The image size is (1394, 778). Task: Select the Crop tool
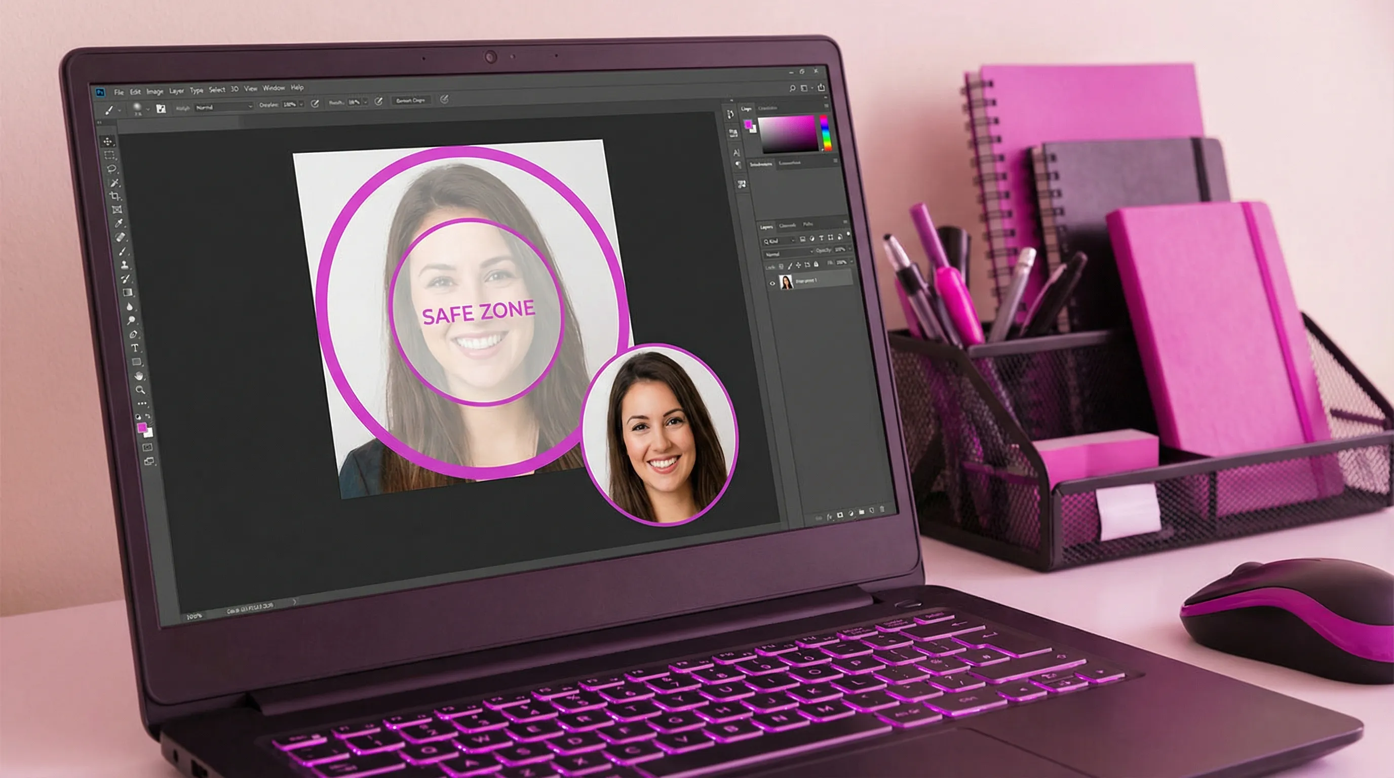pos(116,197)
